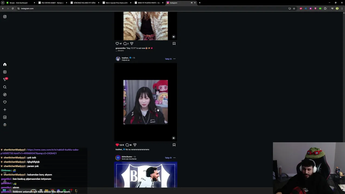
Task: Open the media control toolbar icon
Action: point(332,8)
